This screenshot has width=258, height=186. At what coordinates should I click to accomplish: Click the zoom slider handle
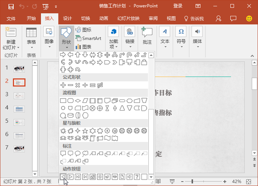coord(192,182)
